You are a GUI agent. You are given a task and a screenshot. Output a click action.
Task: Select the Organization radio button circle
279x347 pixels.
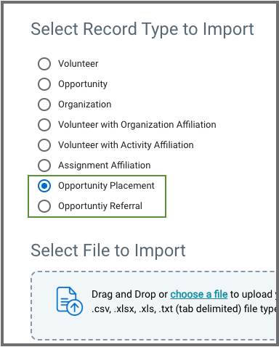point(44,105)
